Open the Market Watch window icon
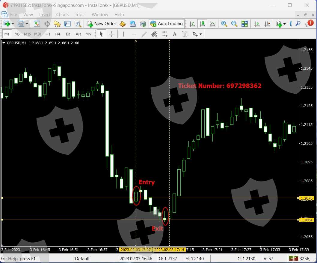 [x=37, y=24]
